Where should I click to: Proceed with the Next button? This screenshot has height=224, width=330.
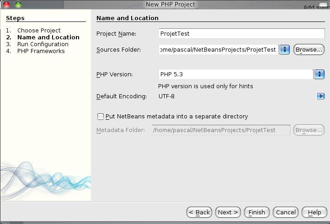click(228, 212)
